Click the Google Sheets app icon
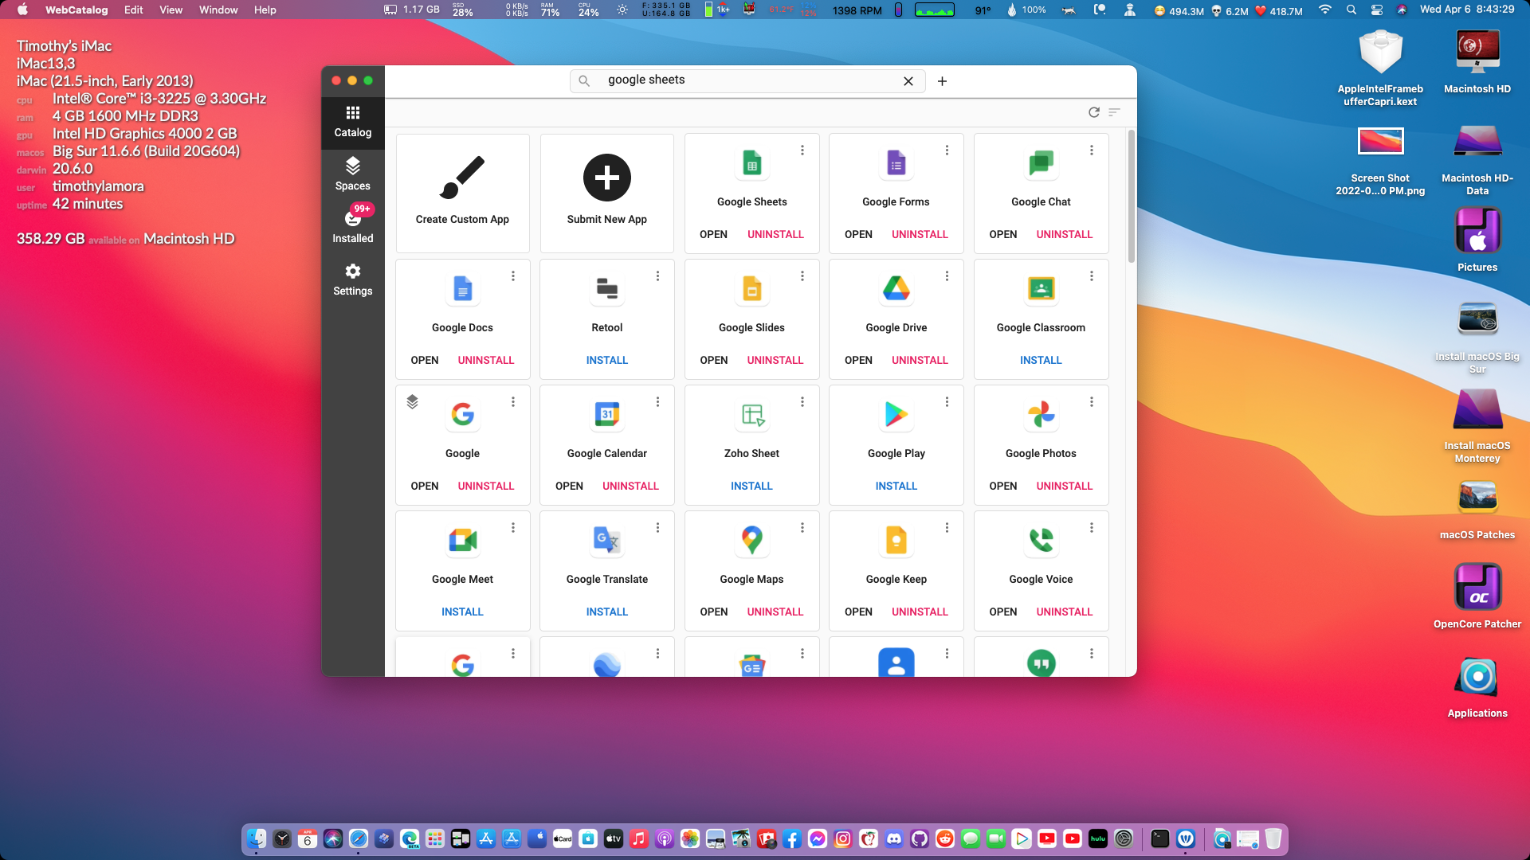 [751, 162]
